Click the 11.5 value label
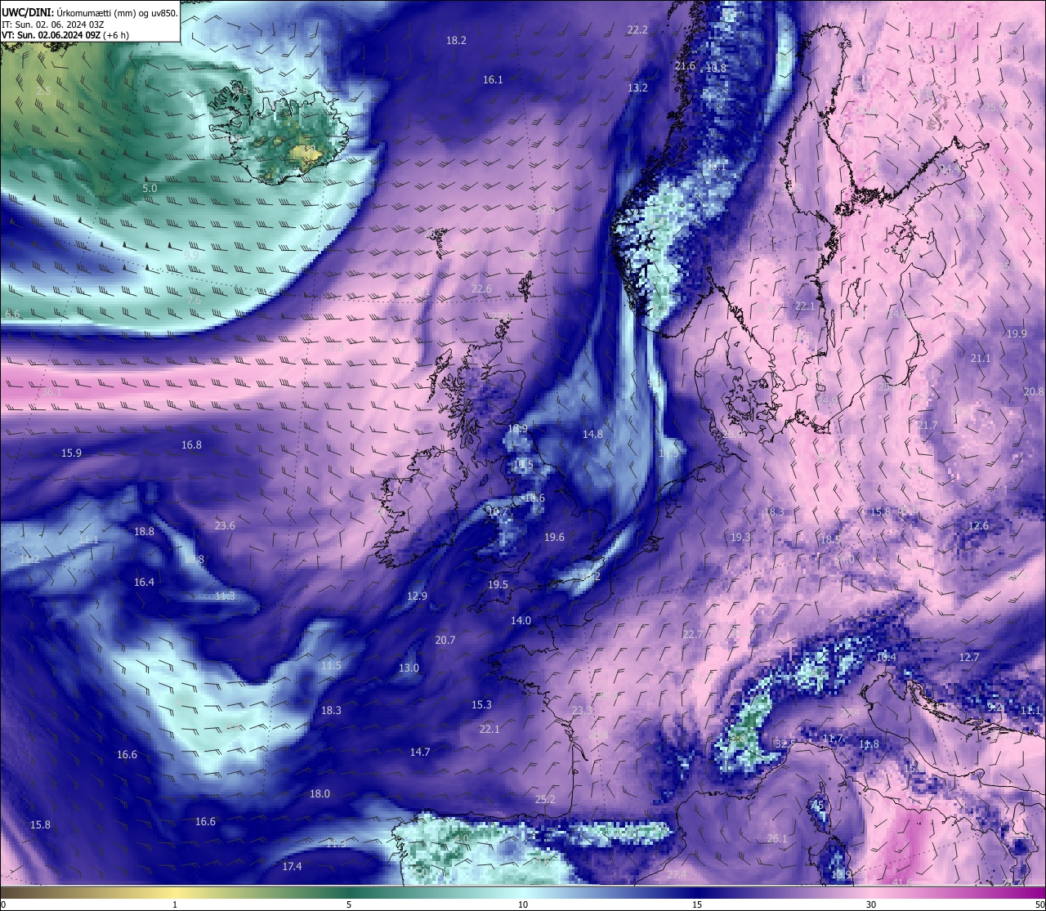The image size is (1046, 911). pos(331,665)
